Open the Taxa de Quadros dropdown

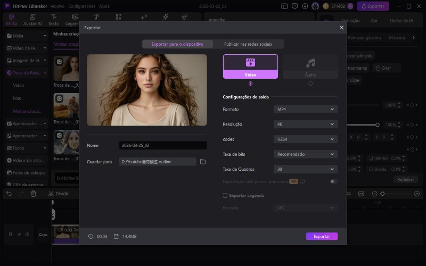point(306,169)
